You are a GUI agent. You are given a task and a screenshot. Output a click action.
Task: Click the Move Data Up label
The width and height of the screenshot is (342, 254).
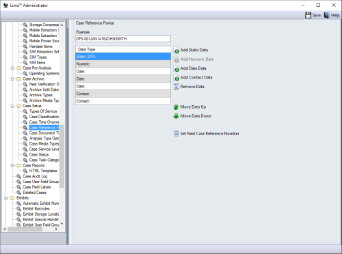click(193, 107)
